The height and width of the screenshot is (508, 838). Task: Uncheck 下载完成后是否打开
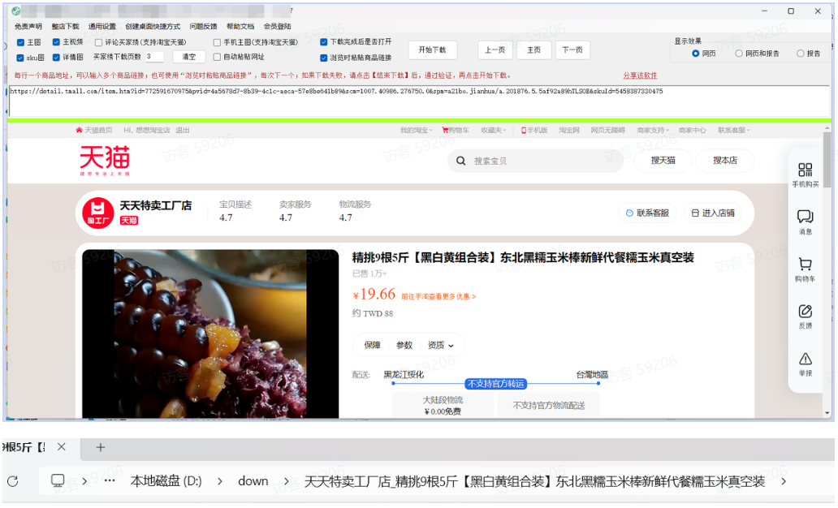(324, 41)
